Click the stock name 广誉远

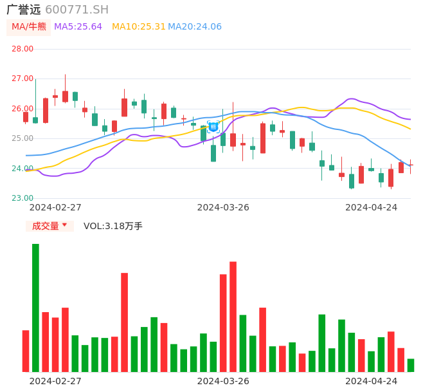point(23,10)
